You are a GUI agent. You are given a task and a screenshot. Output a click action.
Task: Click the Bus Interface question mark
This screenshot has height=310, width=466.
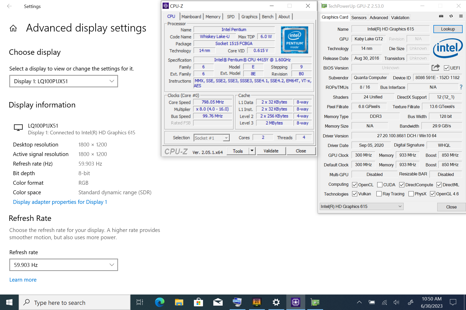tap(461, 87)
